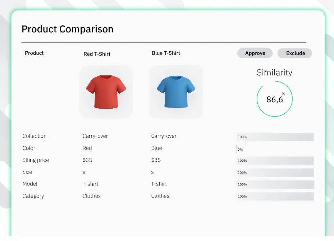Image resolution: width=334 pixels, height=241 pixels.
Task: Click the Blue color value
Action: click(x=156, y=148)
